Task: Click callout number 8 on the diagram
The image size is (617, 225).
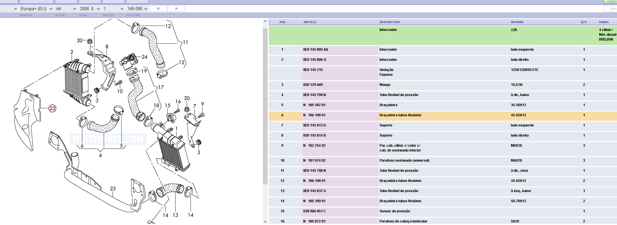Action: (x=107, y=46)
